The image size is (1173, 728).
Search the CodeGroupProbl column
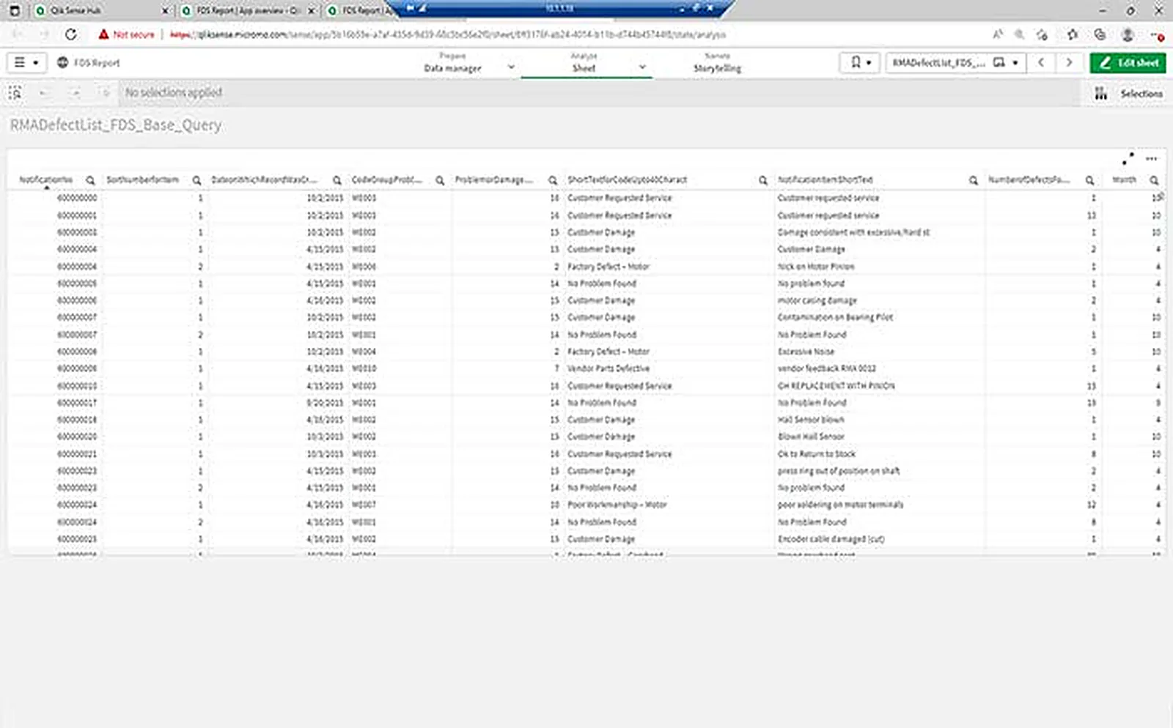(x=440, y=180)
